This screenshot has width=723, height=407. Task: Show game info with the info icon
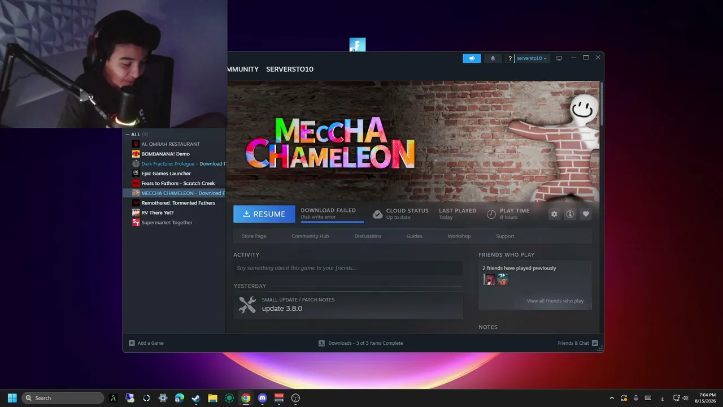point(570,214)
